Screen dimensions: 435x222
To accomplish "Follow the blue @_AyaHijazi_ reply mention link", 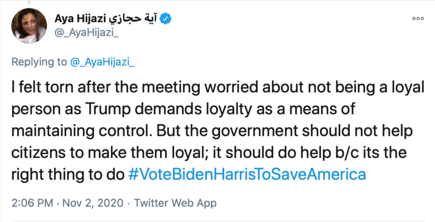I will tap(102, 62).
